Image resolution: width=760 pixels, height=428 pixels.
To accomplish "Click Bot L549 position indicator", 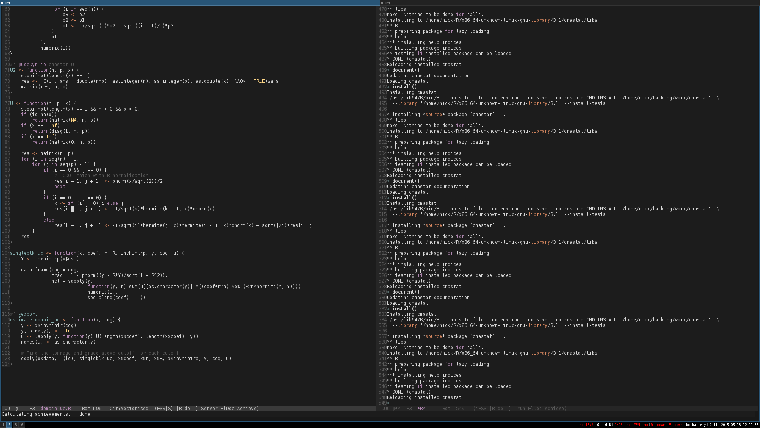I will click(x=453, y=409).
